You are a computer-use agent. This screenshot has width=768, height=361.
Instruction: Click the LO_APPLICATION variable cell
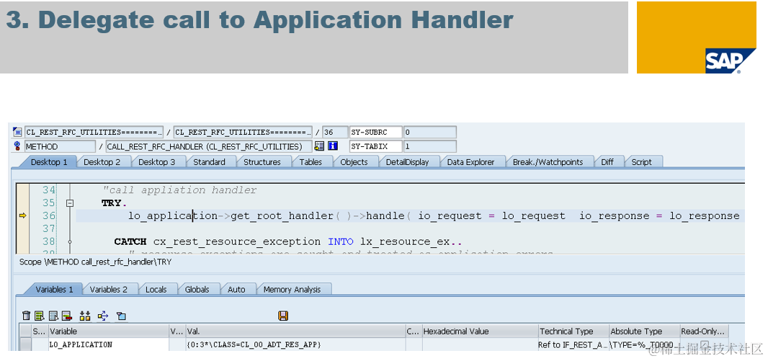(108, 345)
